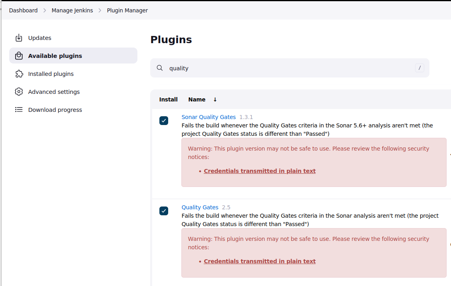Open the Quality Gates plugin link
The width and height of the screenshot is (451, 286).
pos(200,207)
